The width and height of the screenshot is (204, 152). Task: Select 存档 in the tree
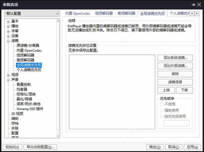pyautogui.click(x=15, y=124)
